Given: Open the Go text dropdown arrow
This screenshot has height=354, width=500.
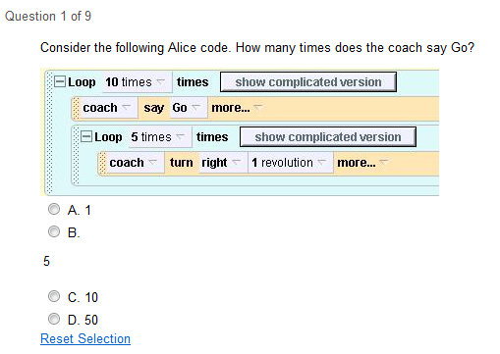Looking at the screenshot, I should tap(195, 107).
